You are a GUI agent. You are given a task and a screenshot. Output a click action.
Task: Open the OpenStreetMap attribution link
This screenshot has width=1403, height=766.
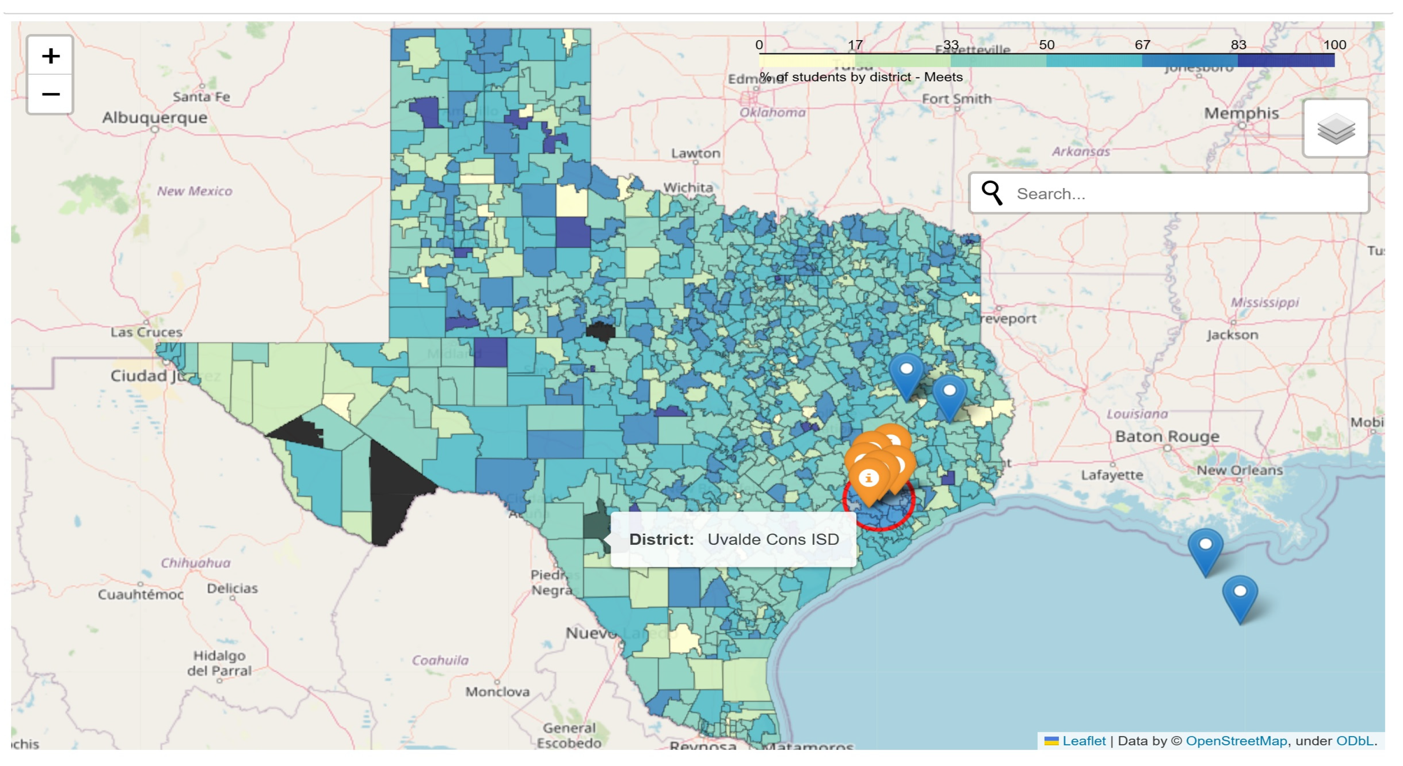click(x=1236, y=741)
